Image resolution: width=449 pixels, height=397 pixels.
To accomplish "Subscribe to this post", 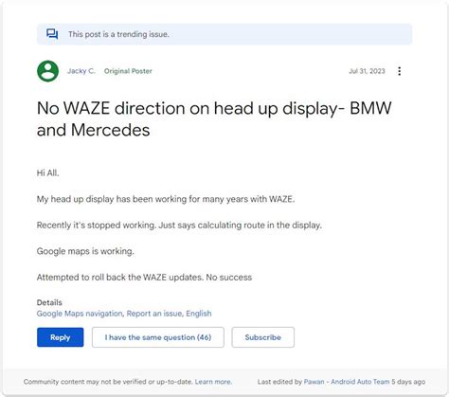I will pyautogui.click(x=263, y=337).
